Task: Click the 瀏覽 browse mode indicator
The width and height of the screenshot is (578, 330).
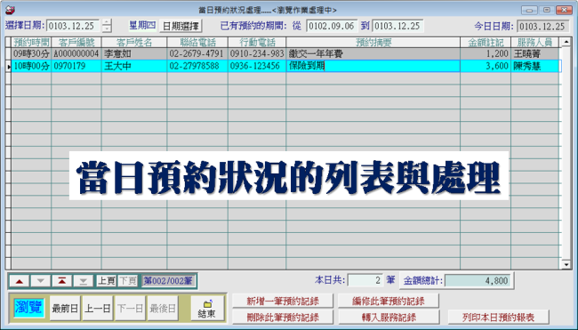Action: click(28, 308)
